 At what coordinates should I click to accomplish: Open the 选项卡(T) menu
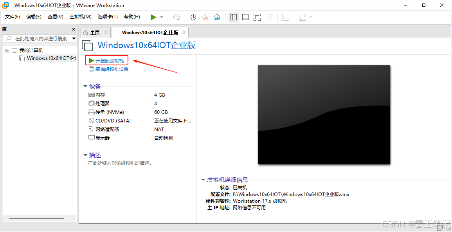[x=108, y=17]
